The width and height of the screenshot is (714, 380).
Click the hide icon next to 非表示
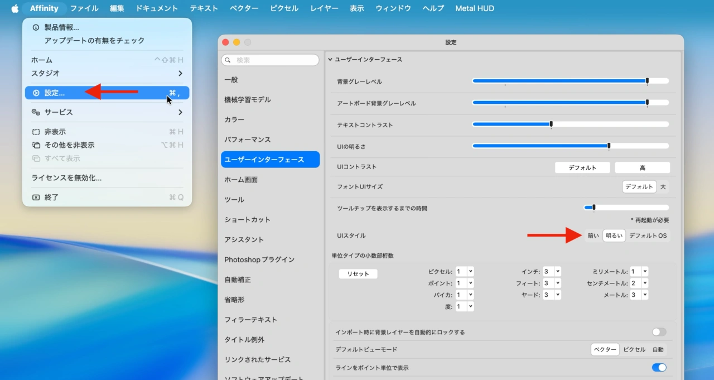[x=35, y=131]
